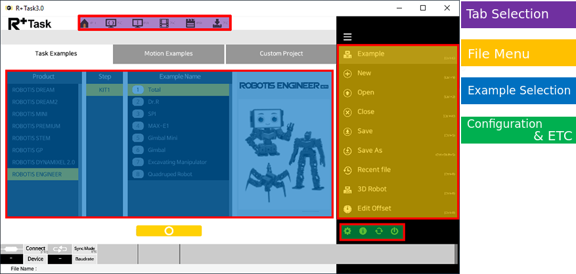
Task: Click the Device button
Action: pos(35,259)
